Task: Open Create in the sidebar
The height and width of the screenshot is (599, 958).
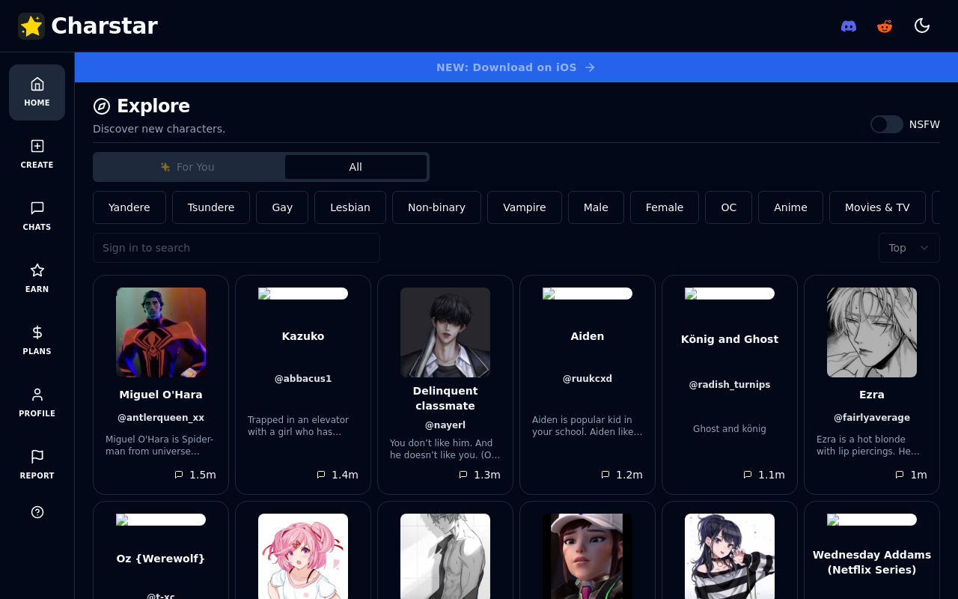Action: tap(37, 154)
